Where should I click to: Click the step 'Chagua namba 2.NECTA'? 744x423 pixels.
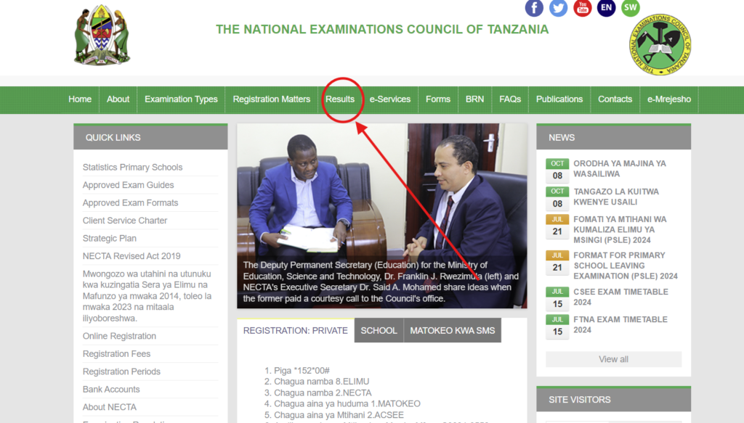click(x=323, y=393)
